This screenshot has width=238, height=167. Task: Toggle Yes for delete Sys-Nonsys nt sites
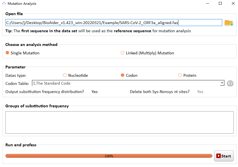tap(200, 92)
